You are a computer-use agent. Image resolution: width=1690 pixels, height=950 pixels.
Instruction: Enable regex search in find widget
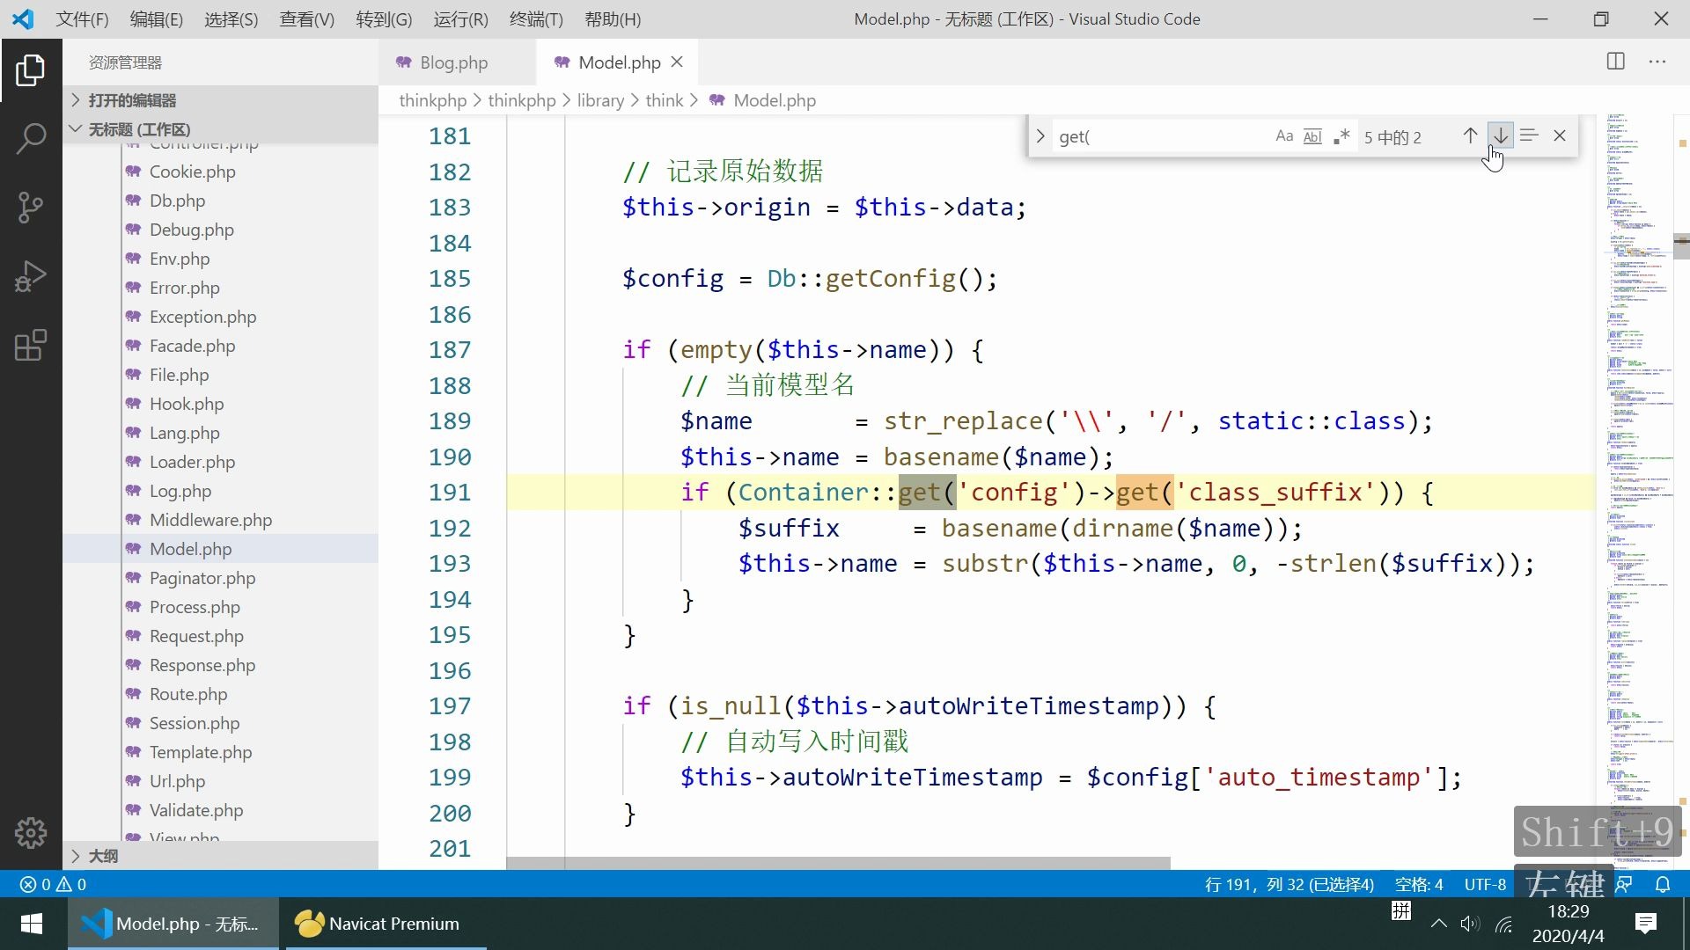(1341, 136)
